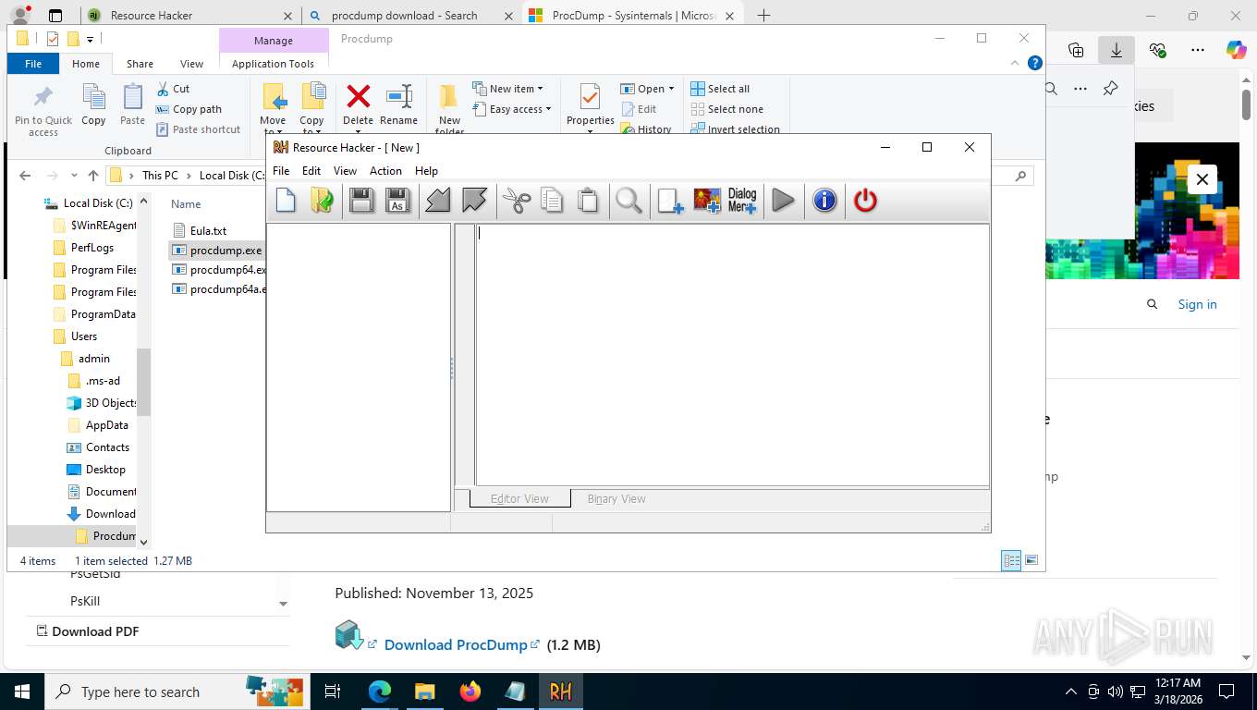Expand the New item dropdown in Explorer
The height and width of the screenshot is (710, 1257).
pyautogui.click(x=508, y=89)
